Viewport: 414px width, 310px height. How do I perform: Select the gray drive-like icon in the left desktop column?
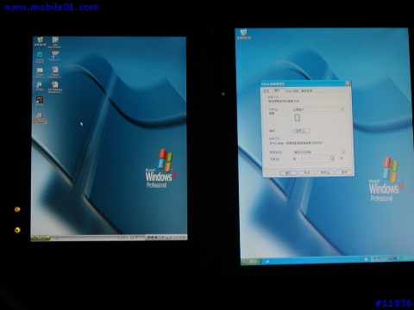(40, 72)
